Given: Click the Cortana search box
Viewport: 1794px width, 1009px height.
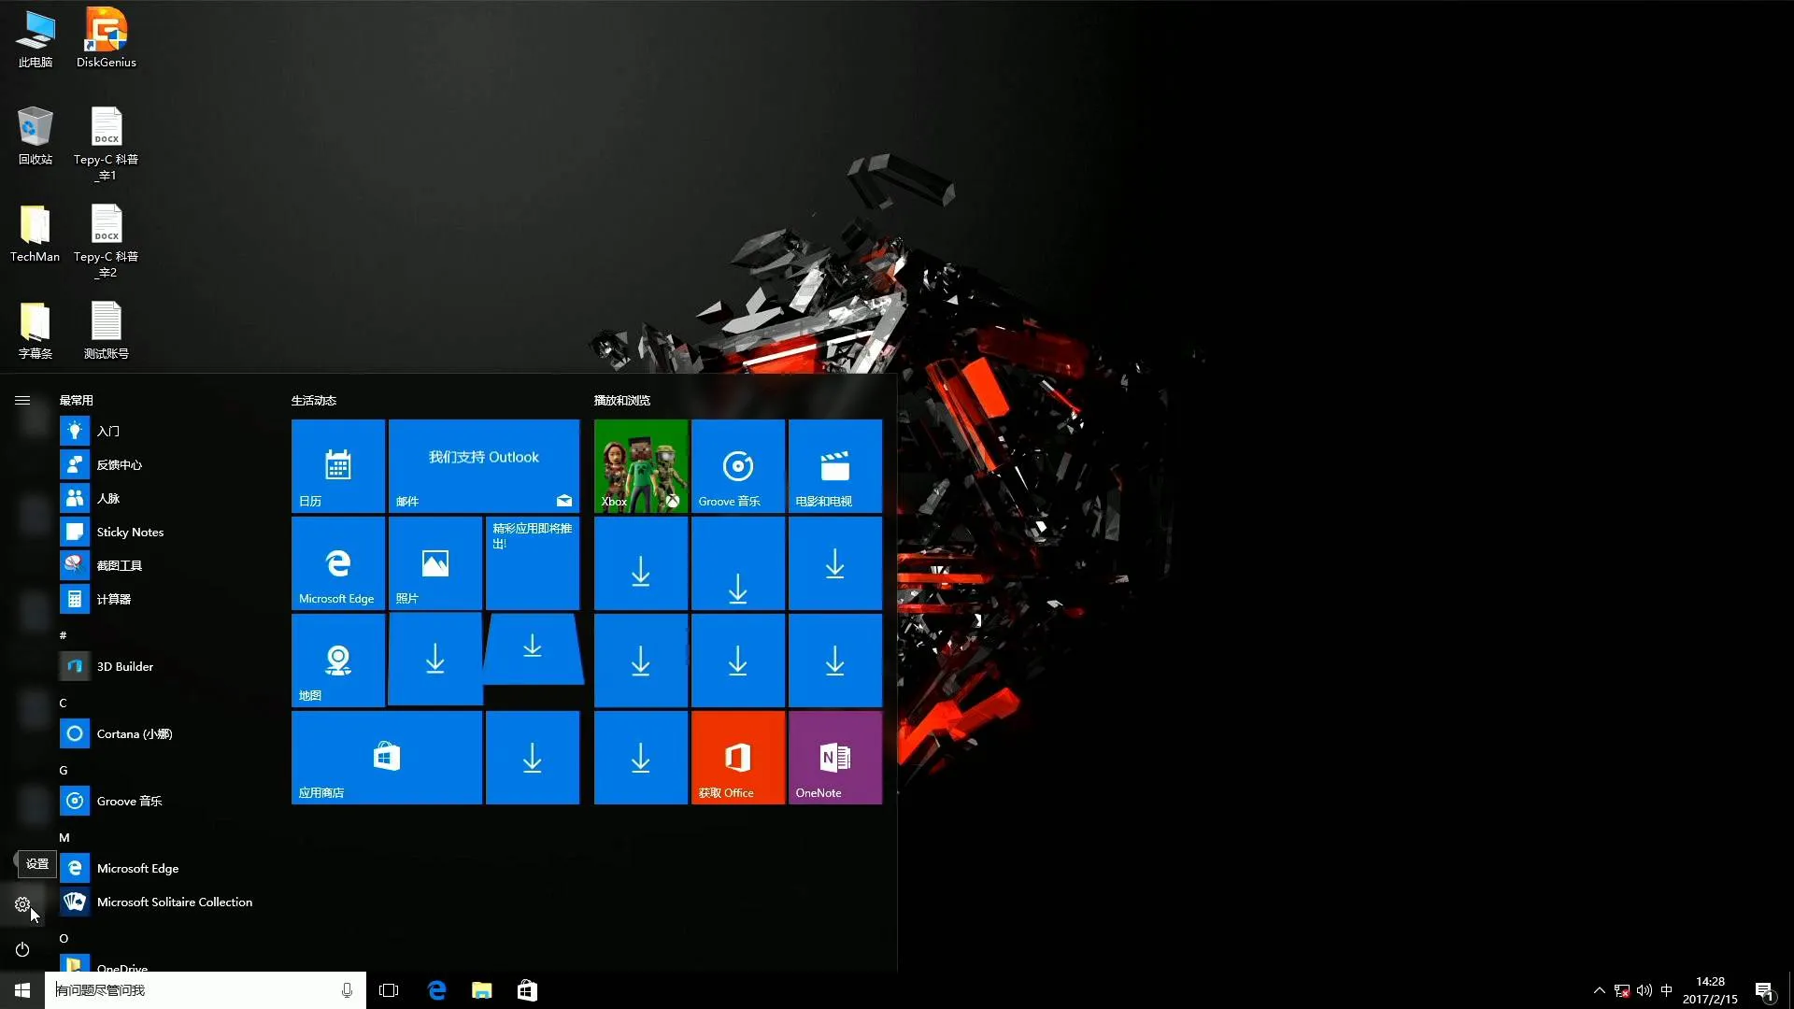Looking at the screenshot, I should pyautogui.click(x=196, y=990).
